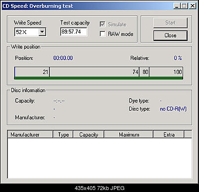Click the position value 00:00.00
This screenshot has height=192, width=199.
click(63, 58)
